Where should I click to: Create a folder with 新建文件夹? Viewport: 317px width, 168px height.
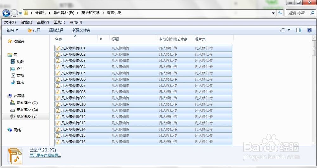[81, 30]
